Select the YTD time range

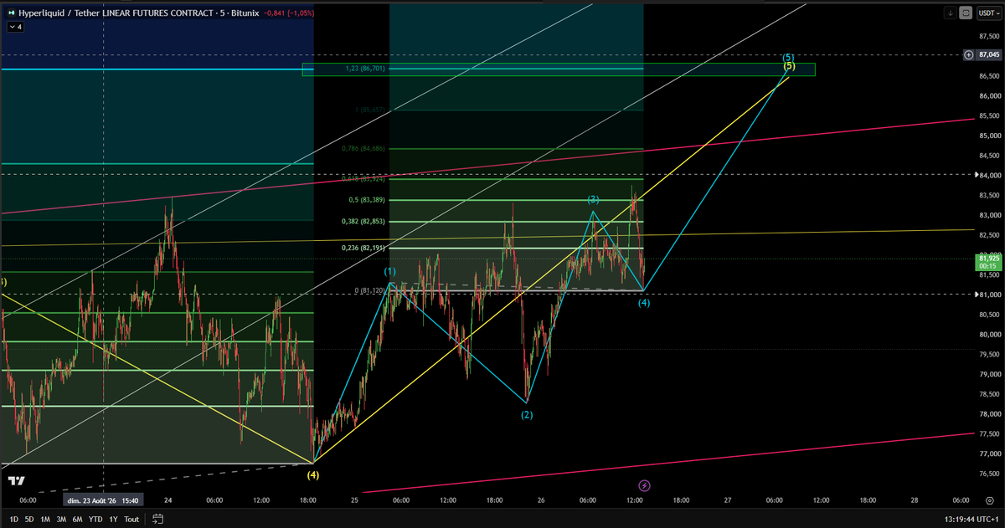click(95, 519)
